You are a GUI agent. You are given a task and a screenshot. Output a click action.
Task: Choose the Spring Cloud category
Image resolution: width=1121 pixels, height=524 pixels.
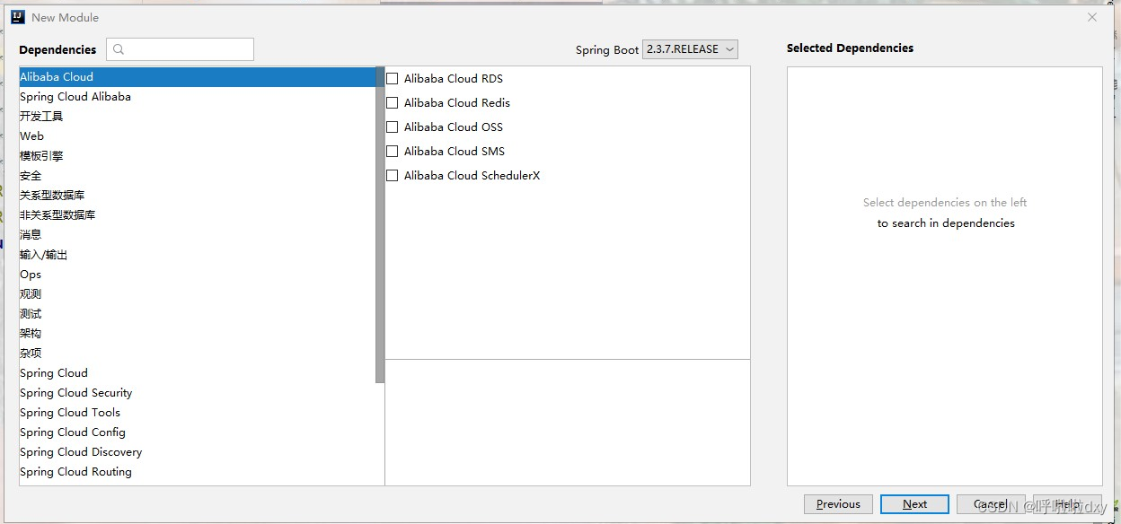click(x=198, y=373)
